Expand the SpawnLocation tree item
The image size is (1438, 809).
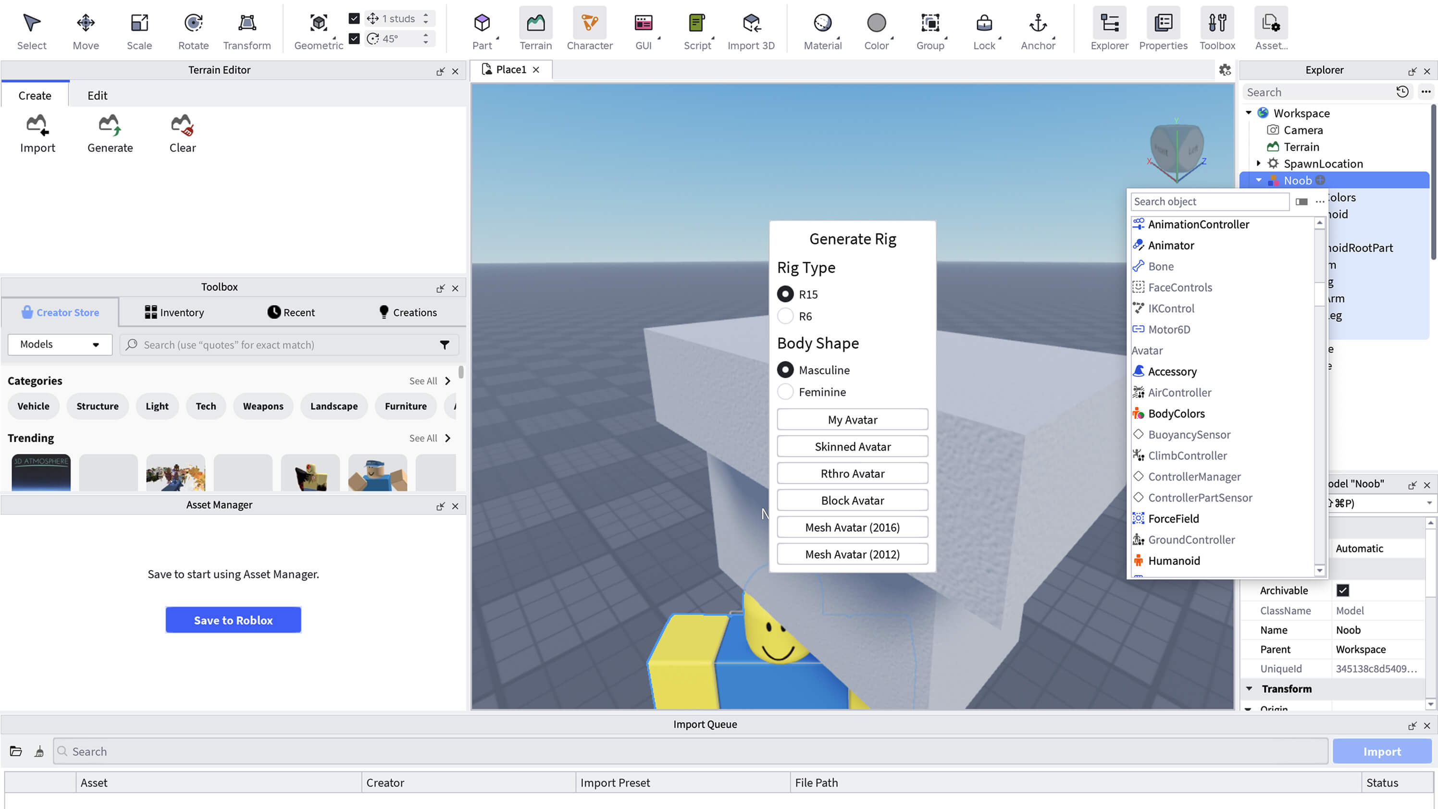tap(1258, 163)
